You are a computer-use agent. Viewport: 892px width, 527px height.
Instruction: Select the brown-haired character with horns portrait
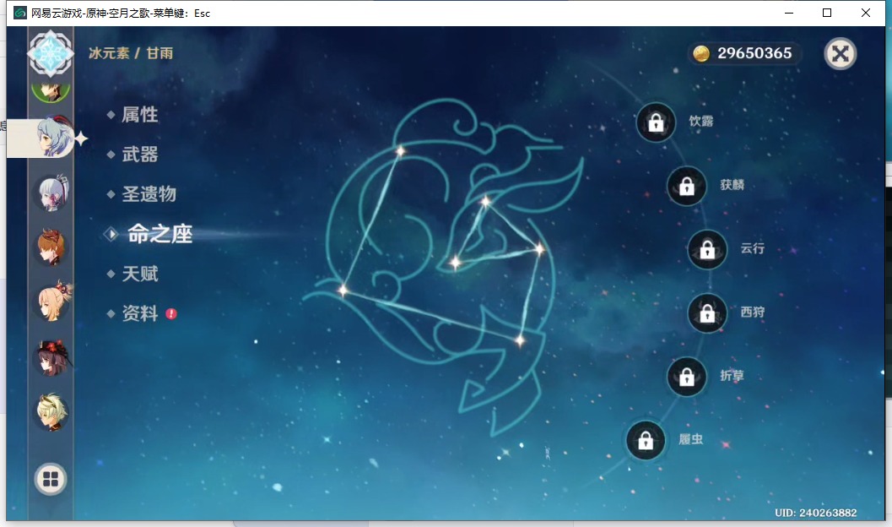tap(51, 247)
